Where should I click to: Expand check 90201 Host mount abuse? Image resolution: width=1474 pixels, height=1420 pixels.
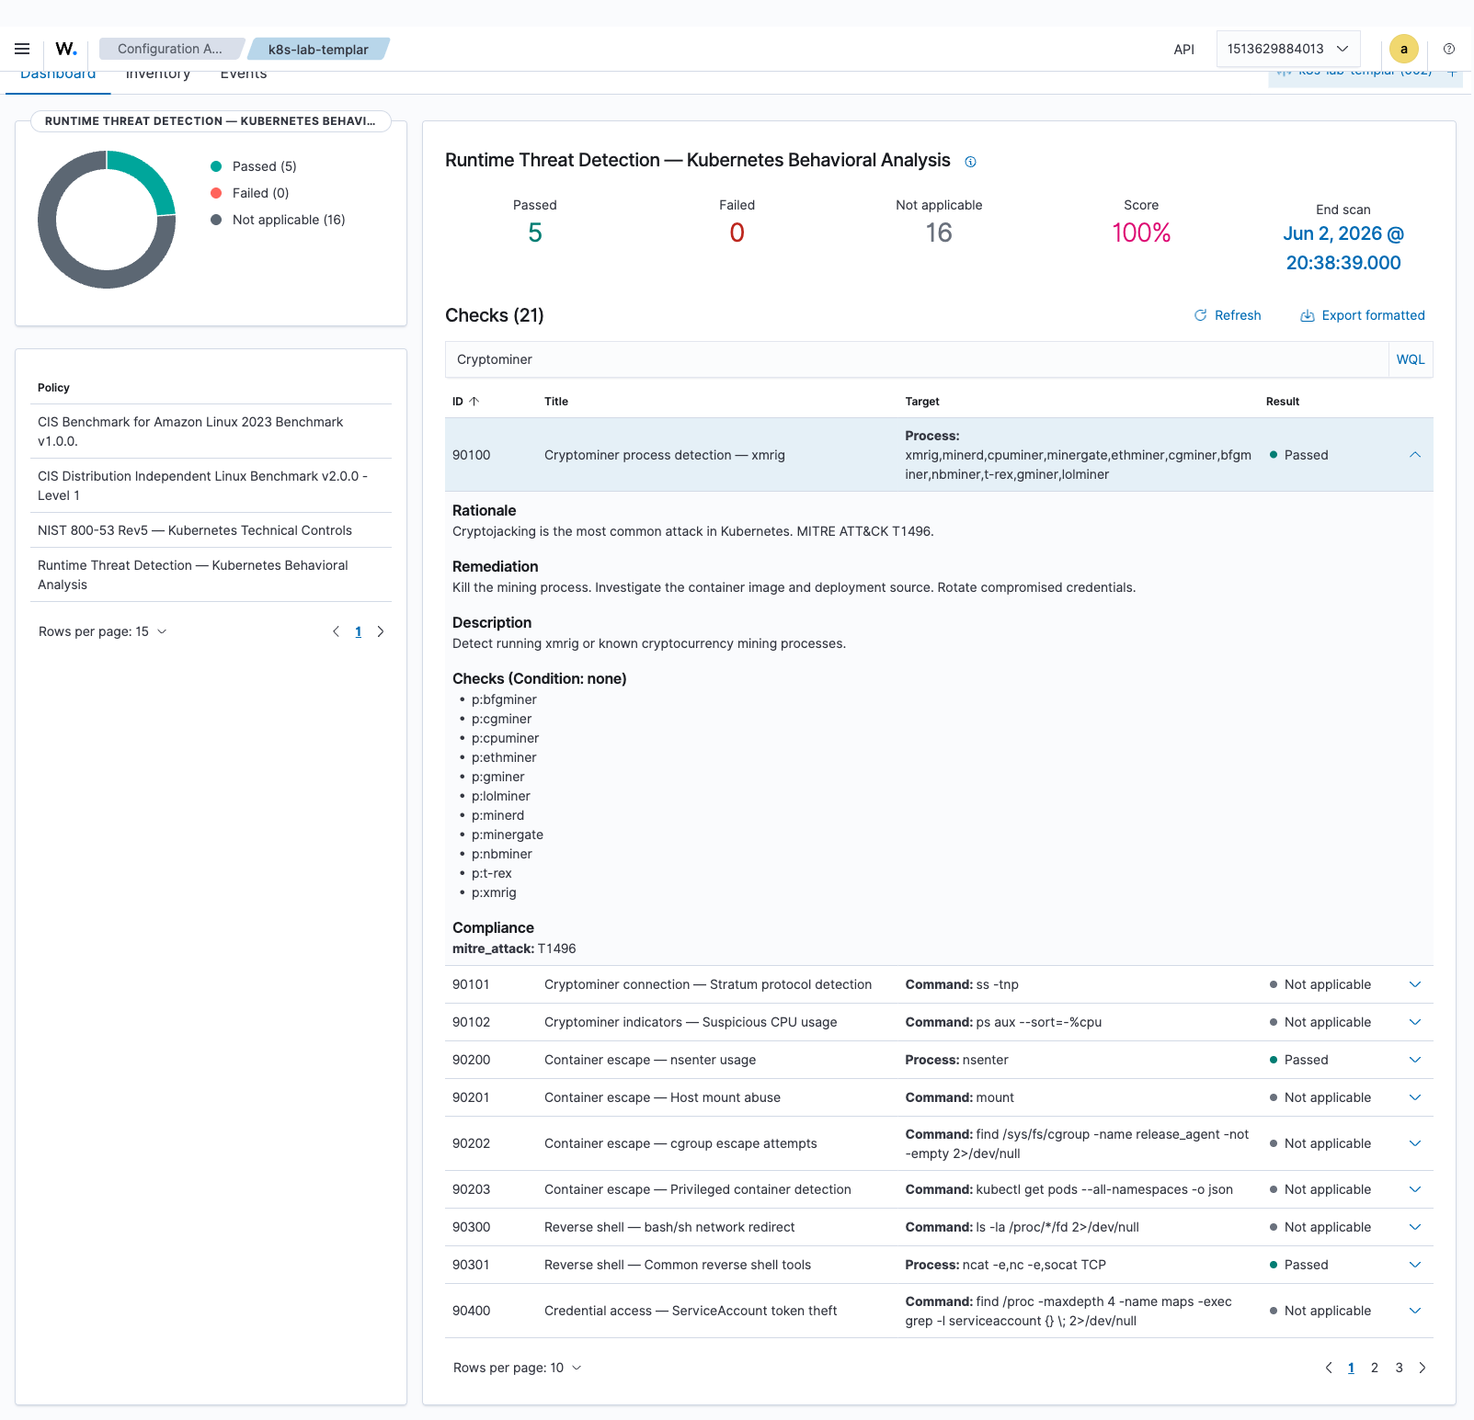(1415, 1097)
